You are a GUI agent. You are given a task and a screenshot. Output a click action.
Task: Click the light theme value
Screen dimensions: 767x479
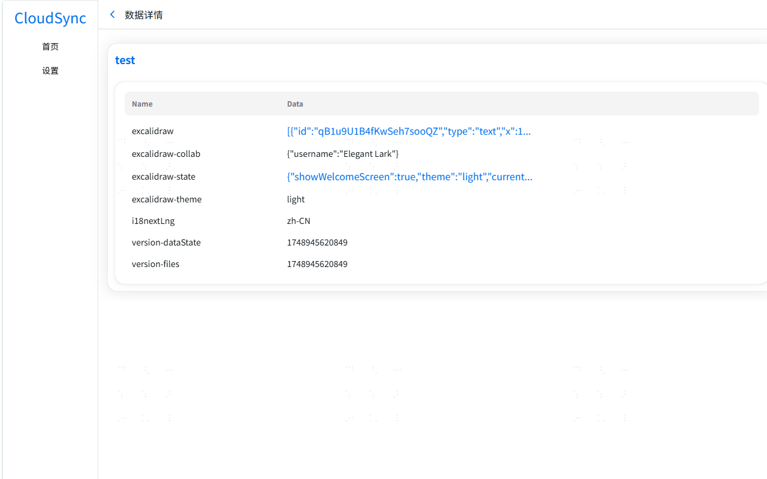296,199
